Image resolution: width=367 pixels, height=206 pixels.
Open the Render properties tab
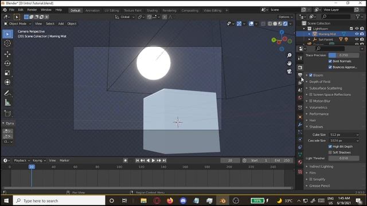click(300, 68)
